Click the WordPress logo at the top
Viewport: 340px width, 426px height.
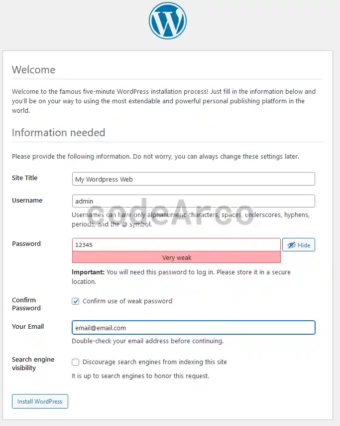click(168, 20)
